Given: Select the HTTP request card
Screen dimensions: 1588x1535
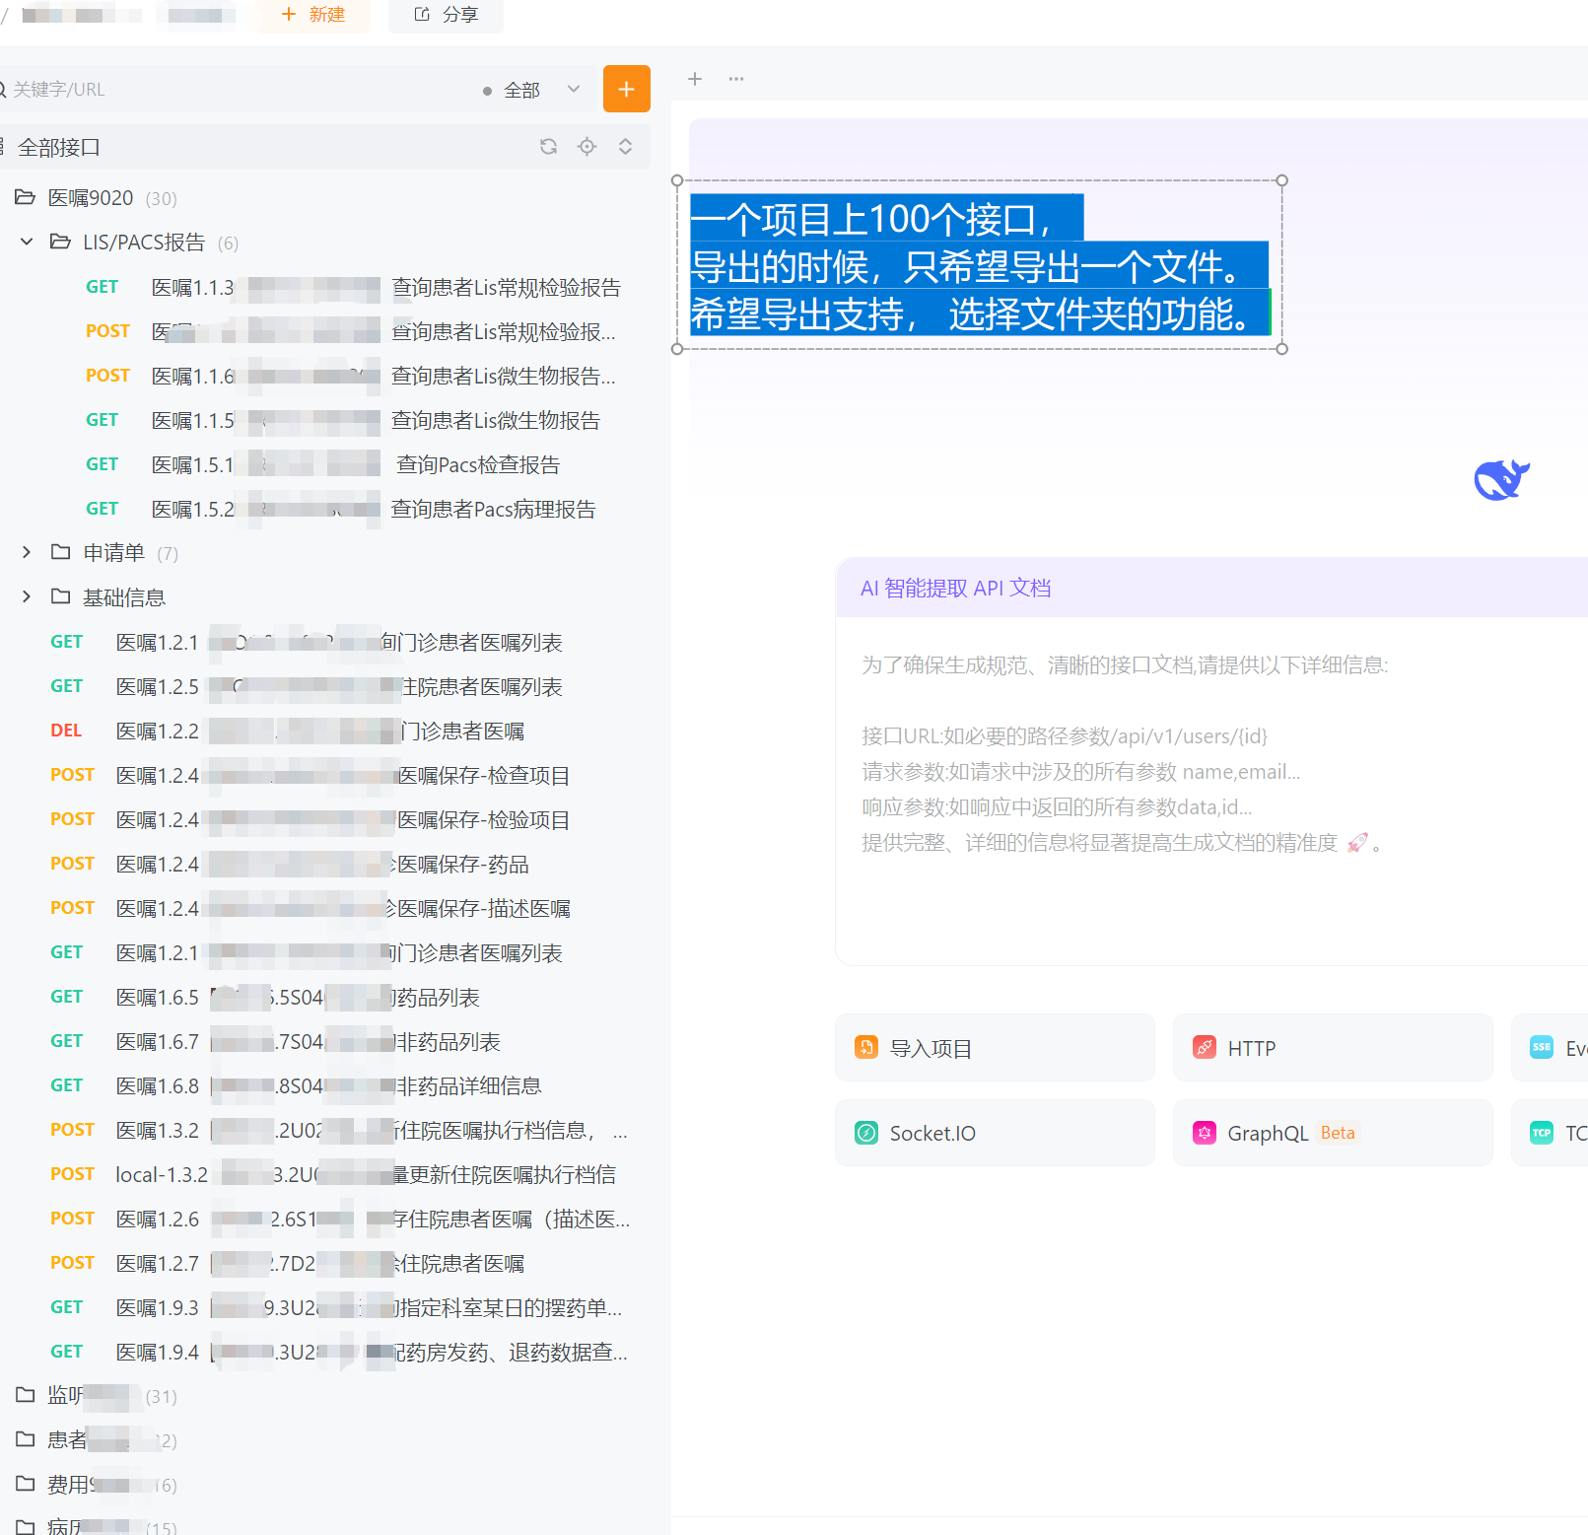Looking at the screenshot, I should point(1332,1047).
